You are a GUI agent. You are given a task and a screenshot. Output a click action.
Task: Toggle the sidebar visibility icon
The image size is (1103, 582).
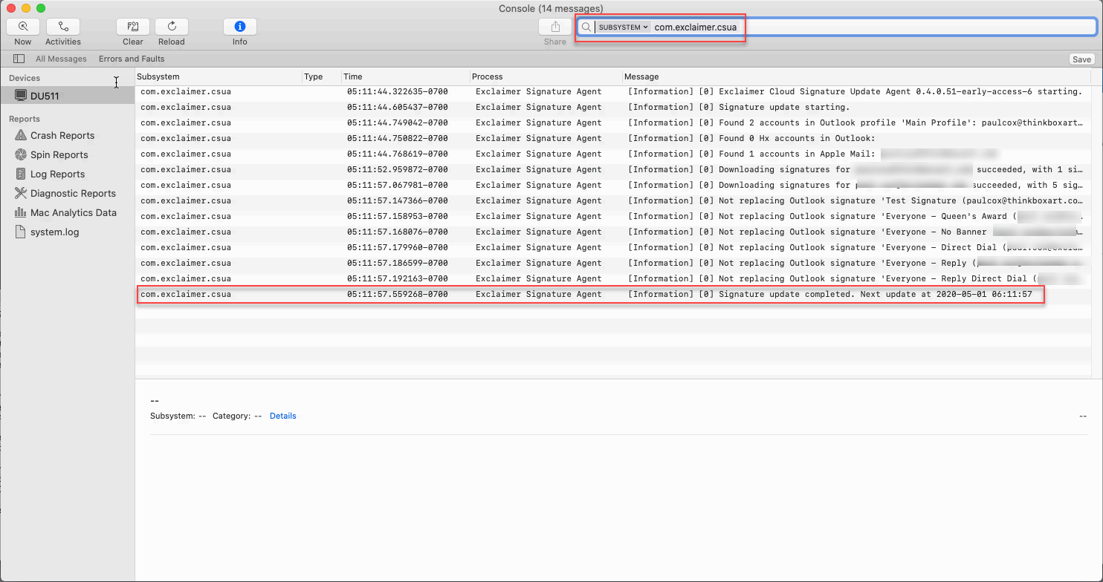click(x=19, y=59)
